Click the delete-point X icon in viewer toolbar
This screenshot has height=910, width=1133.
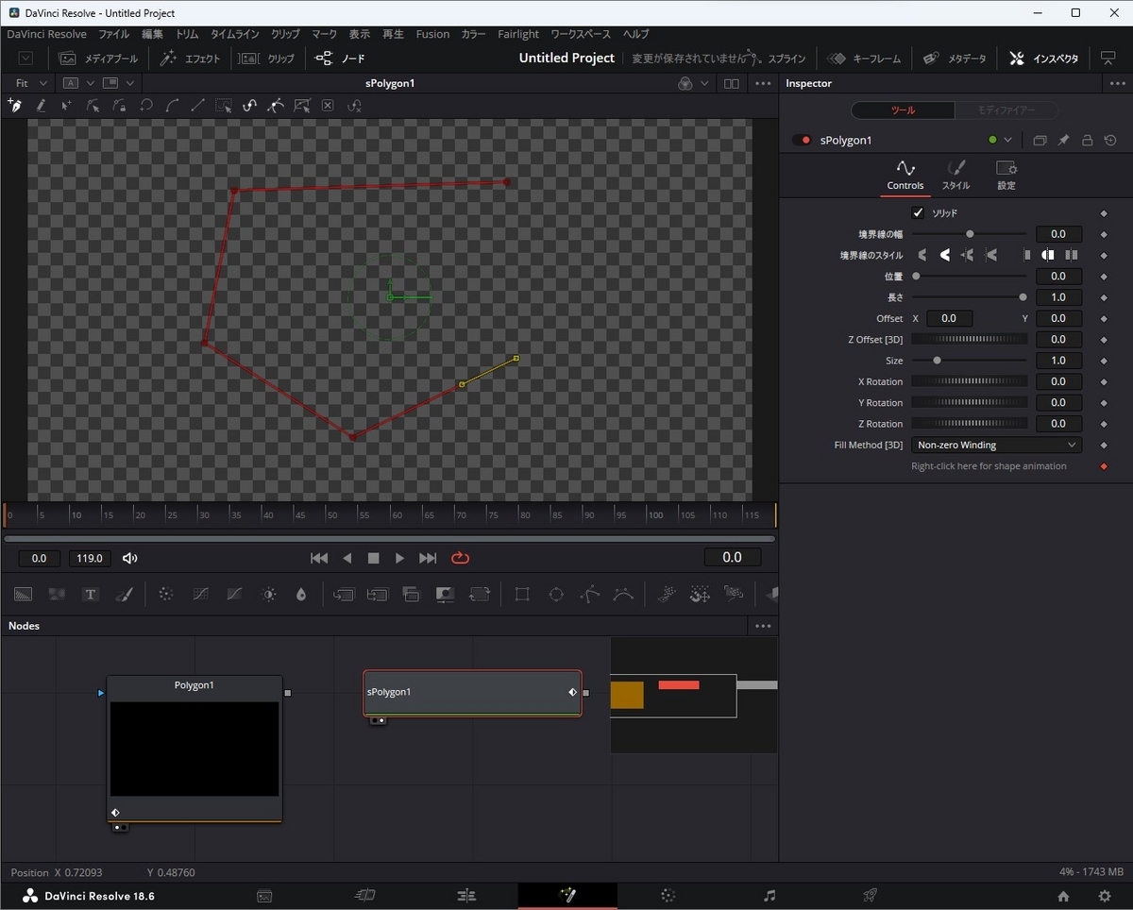pos(328,106)
